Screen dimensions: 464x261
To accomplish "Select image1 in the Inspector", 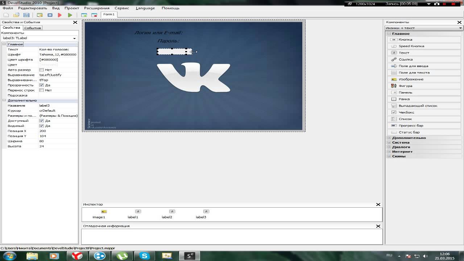I will pyautogui.click(x=99, y=214).
